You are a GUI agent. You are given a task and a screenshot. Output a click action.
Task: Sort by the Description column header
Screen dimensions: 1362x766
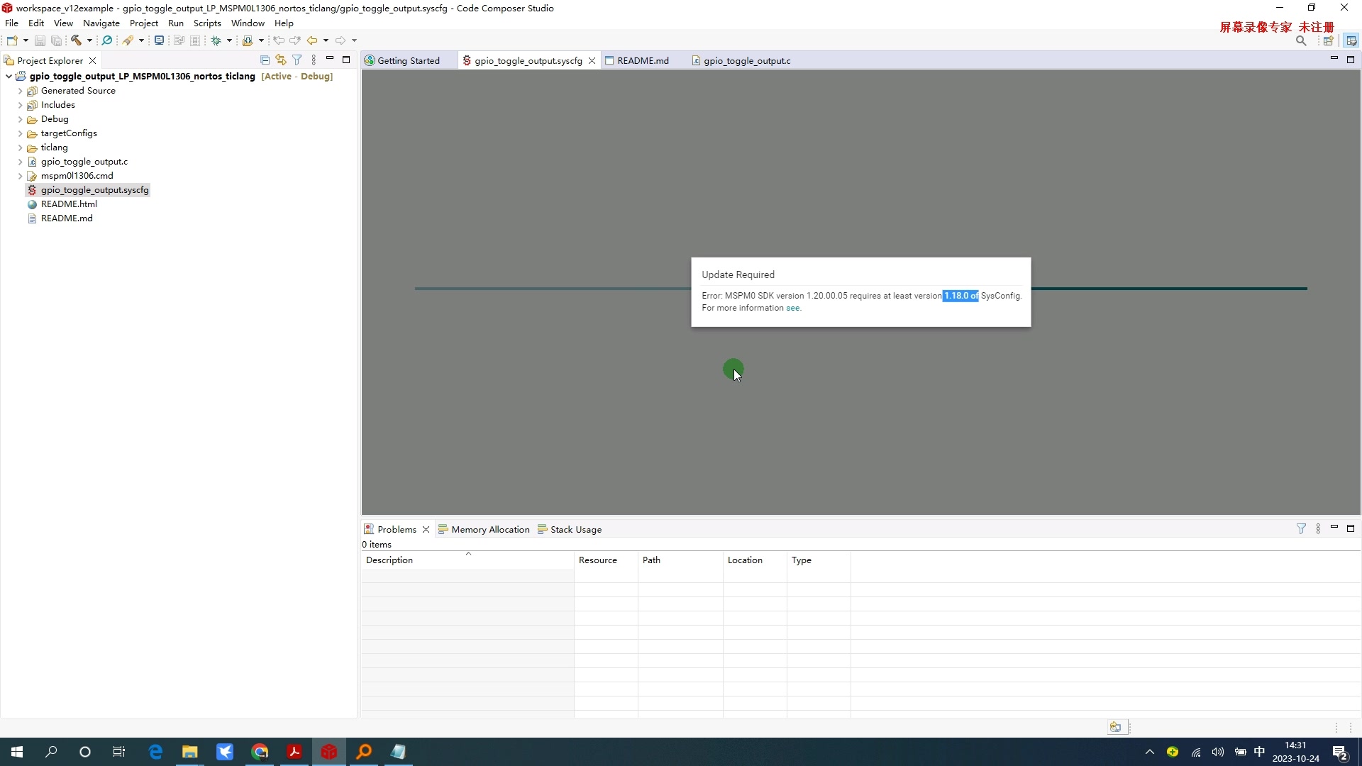pos(389,560)
